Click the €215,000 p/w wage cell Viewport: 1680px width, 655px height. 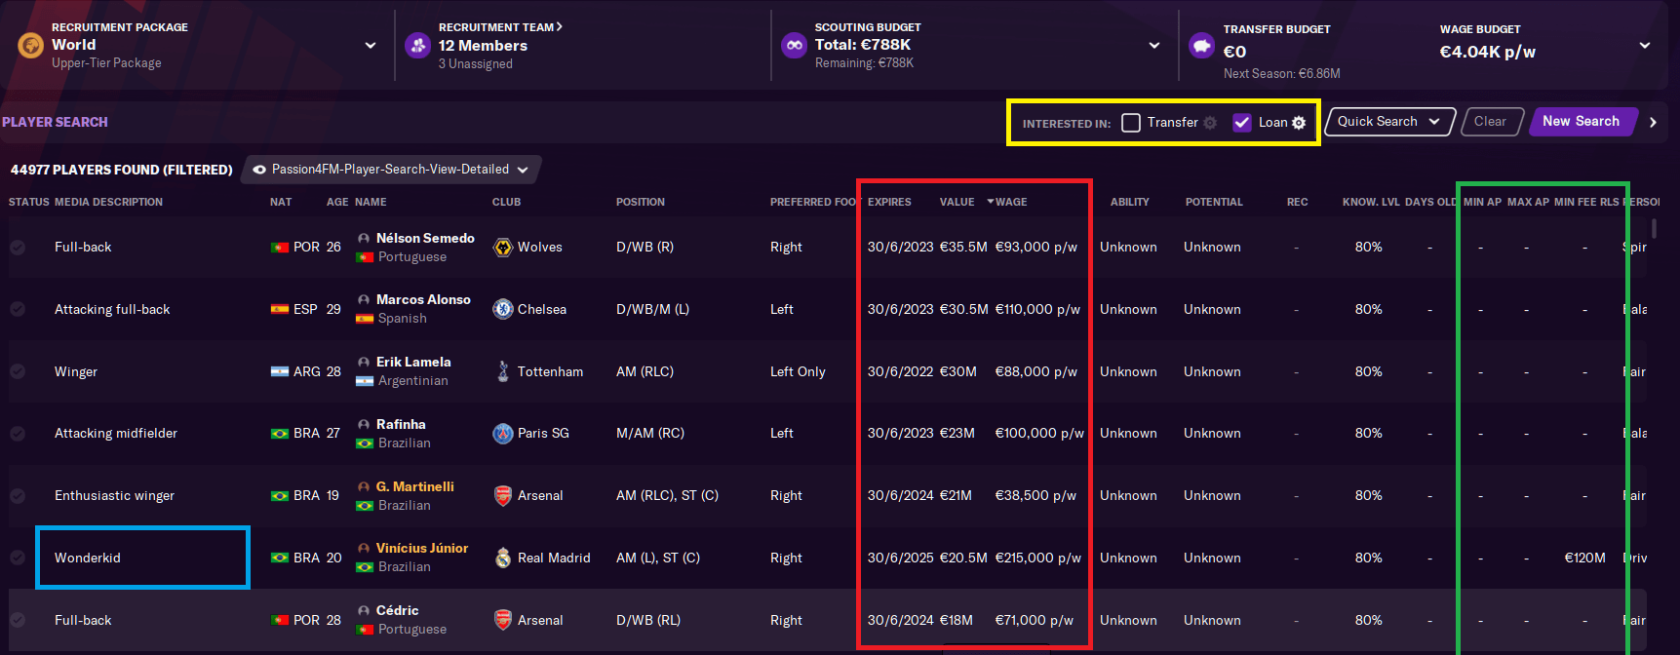coord(1037,558)
